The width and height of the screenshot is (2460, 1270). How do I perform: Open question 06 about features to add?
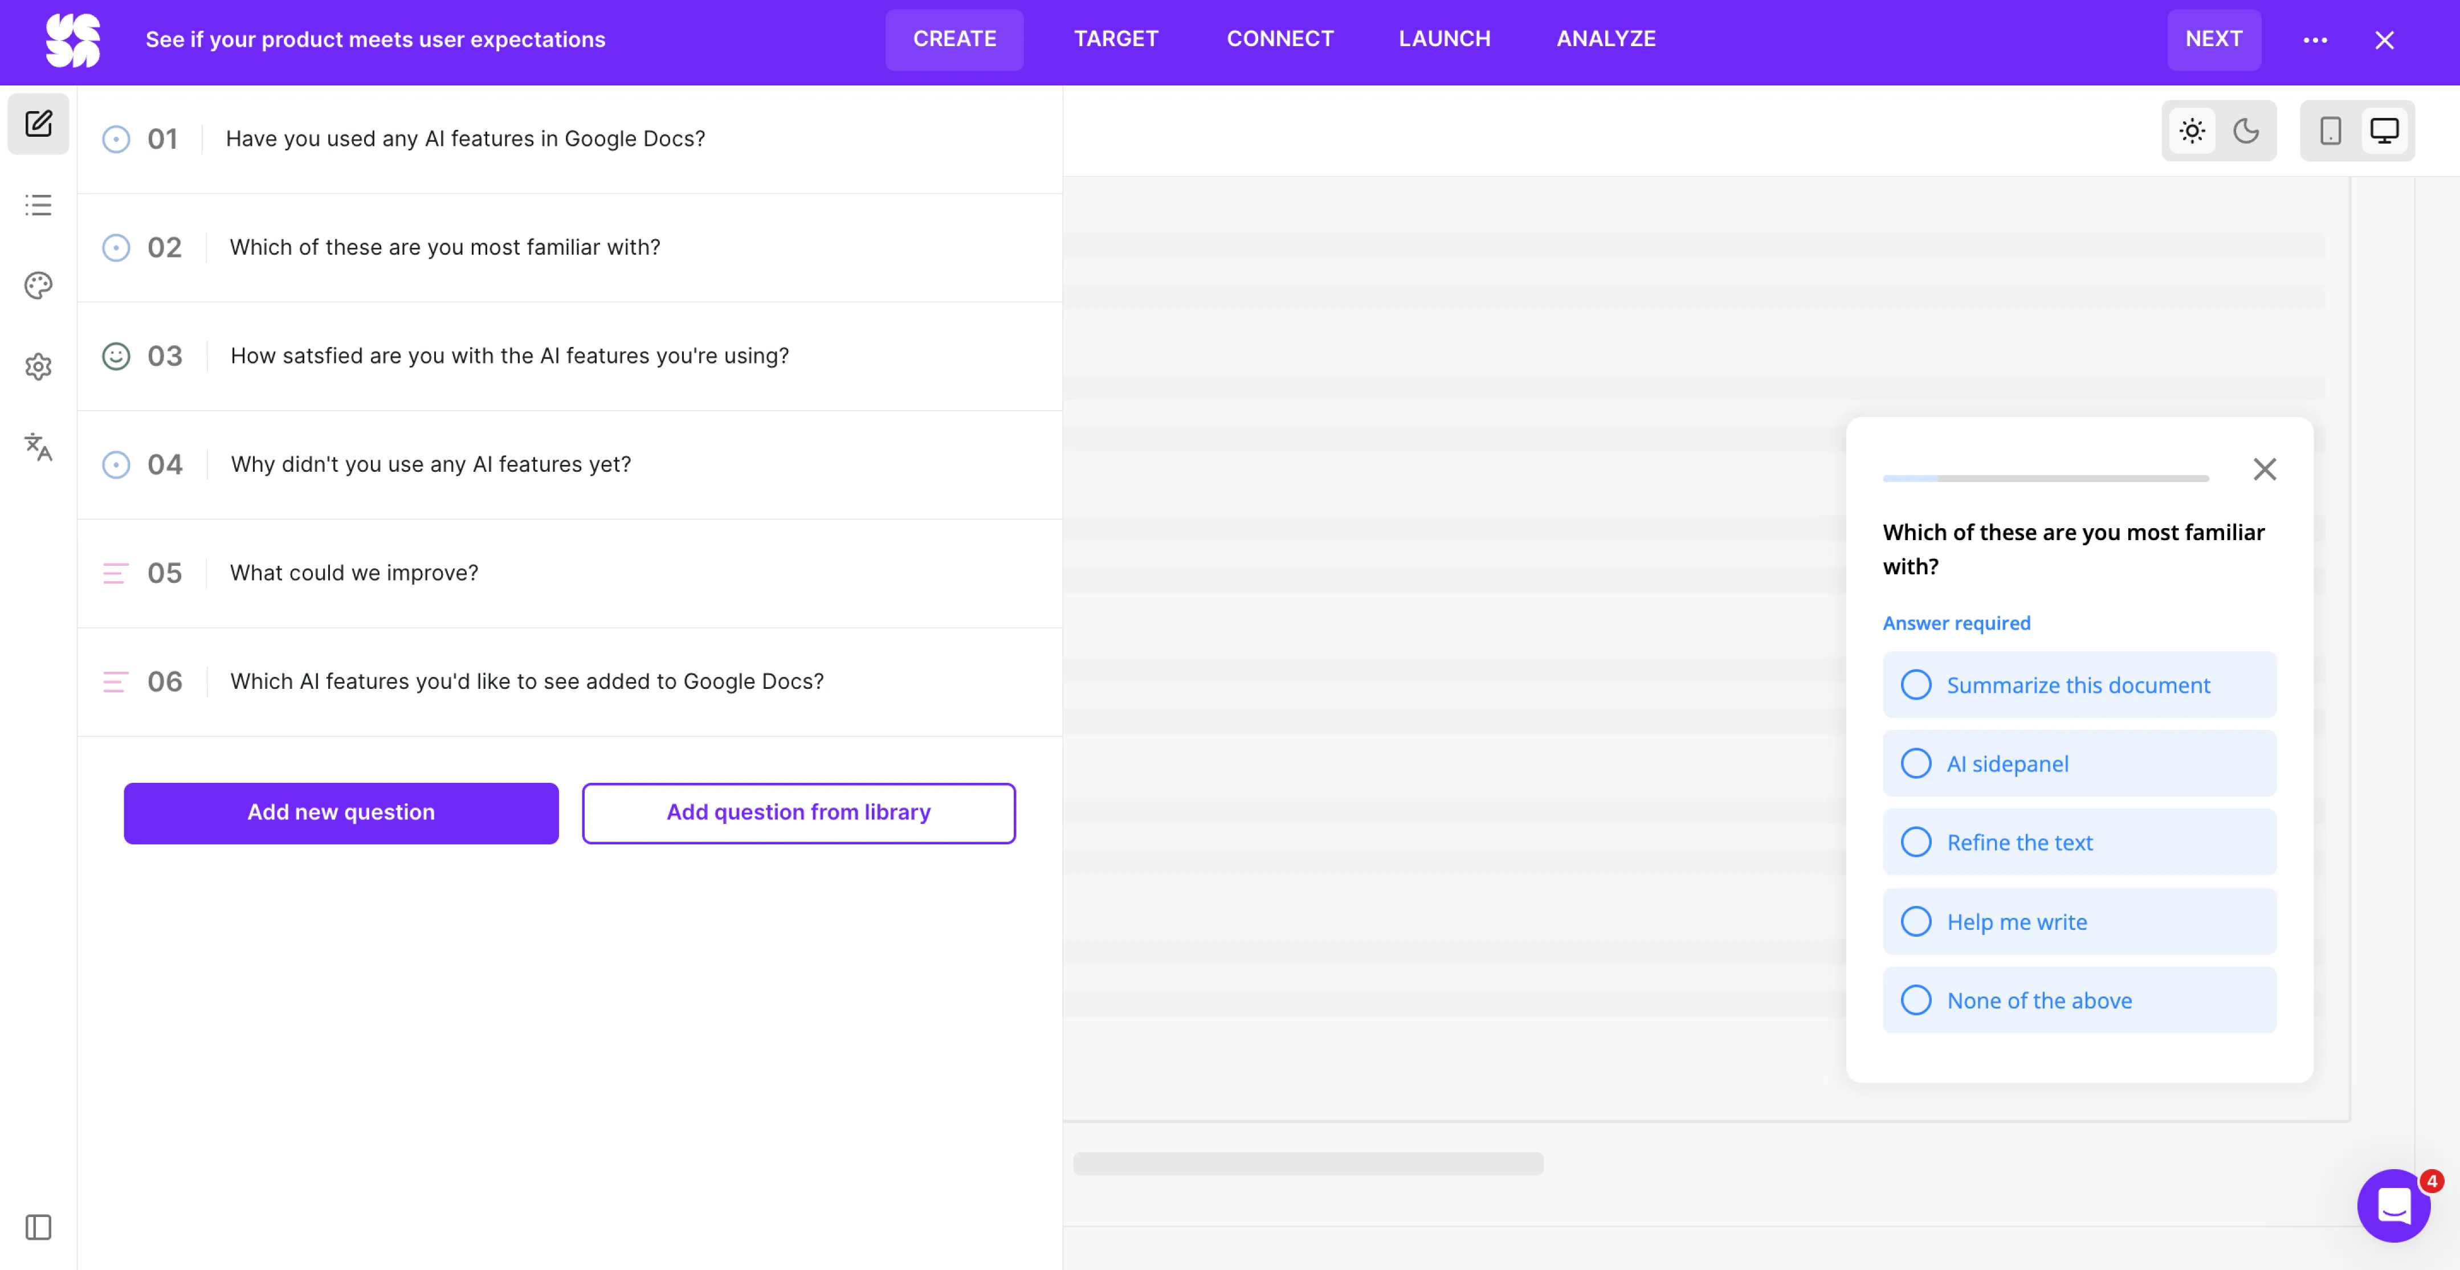(569, 682)
